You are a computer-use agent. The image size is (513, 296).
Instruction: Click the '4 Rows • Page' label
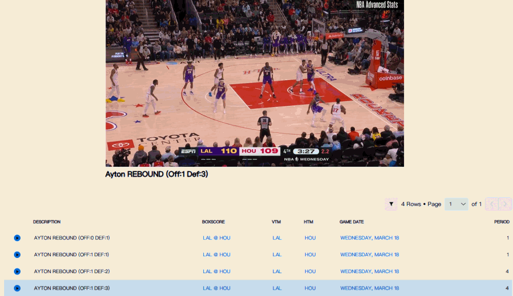pos(421,204)
